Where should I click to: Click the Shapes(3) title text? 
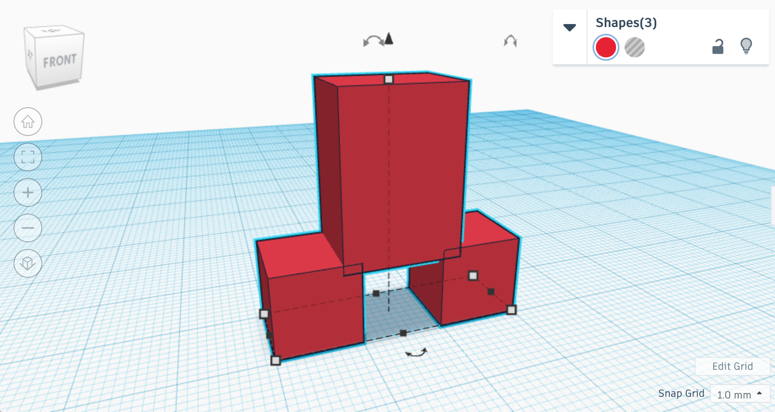[x=626, y=23]
